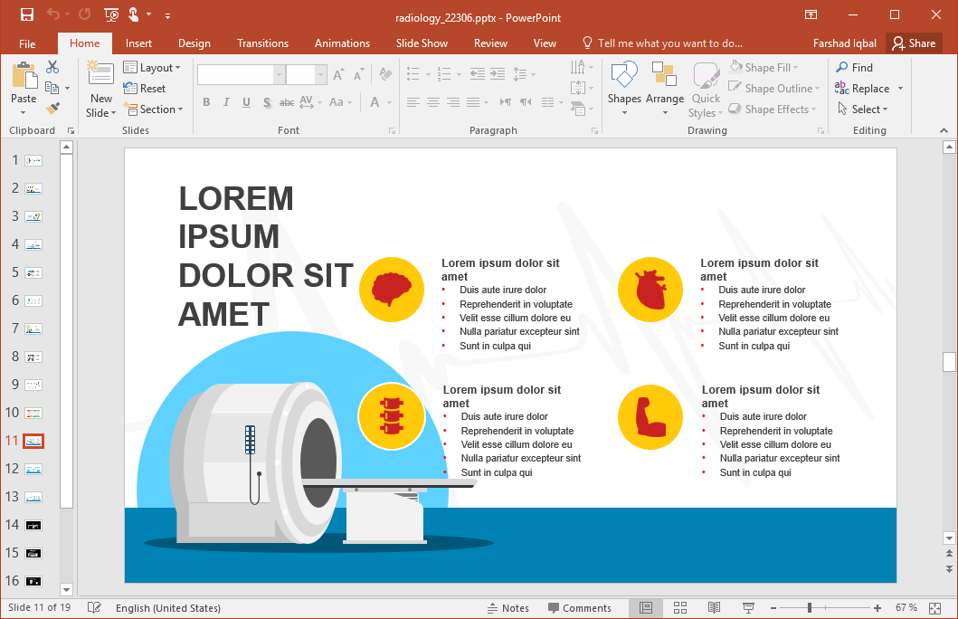
Task: Open the Design ribbon tab
Action: pyautogui.click(x=194, y=43)
